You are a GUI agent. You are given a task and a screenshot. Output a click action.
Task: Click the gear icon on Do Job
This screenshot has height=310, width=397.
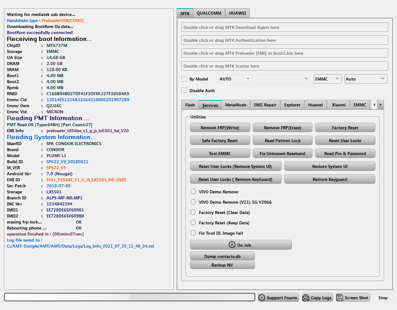coord(232,245)
